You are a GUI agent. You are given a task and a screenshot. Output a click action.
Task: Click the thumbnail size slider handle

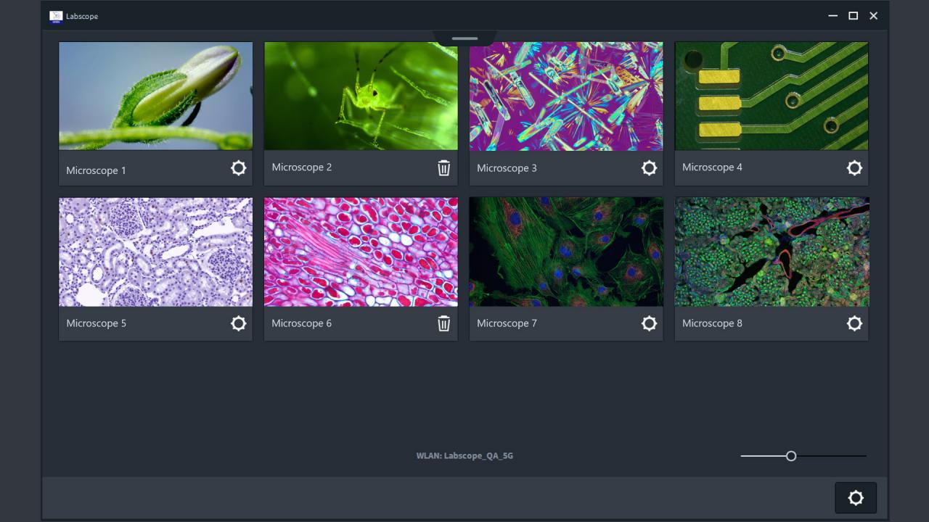coord(791,456)
